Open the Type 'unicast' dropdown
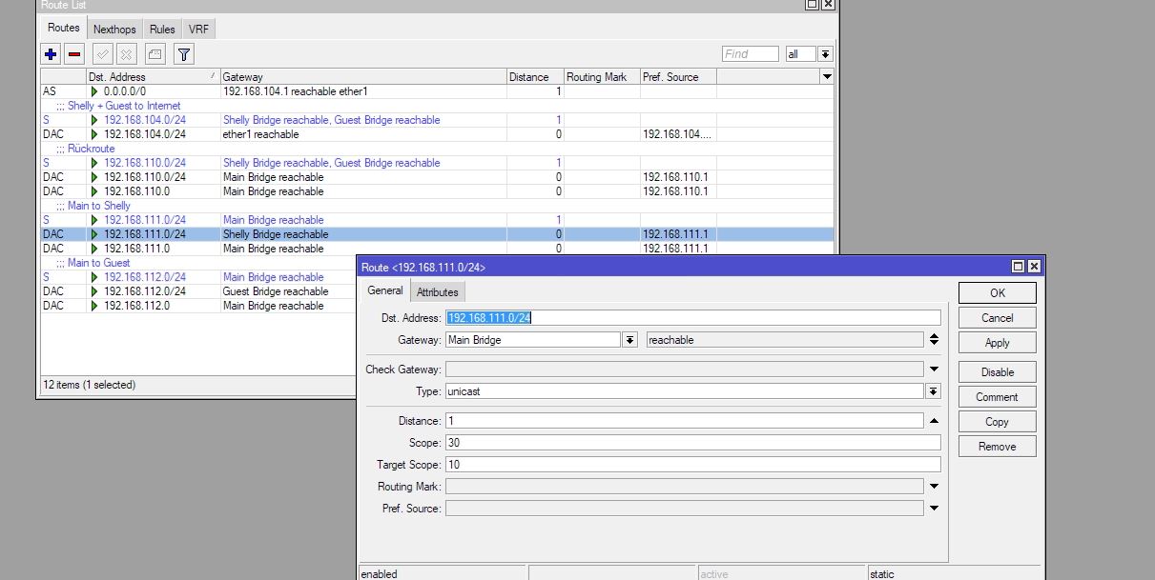Screen dimensions: 1155x580 (x=933, y=391)
